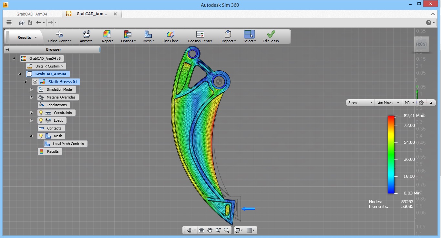441x238 pixels.
Task: Open the Von Mises dropdown
Action: point(388,103)
